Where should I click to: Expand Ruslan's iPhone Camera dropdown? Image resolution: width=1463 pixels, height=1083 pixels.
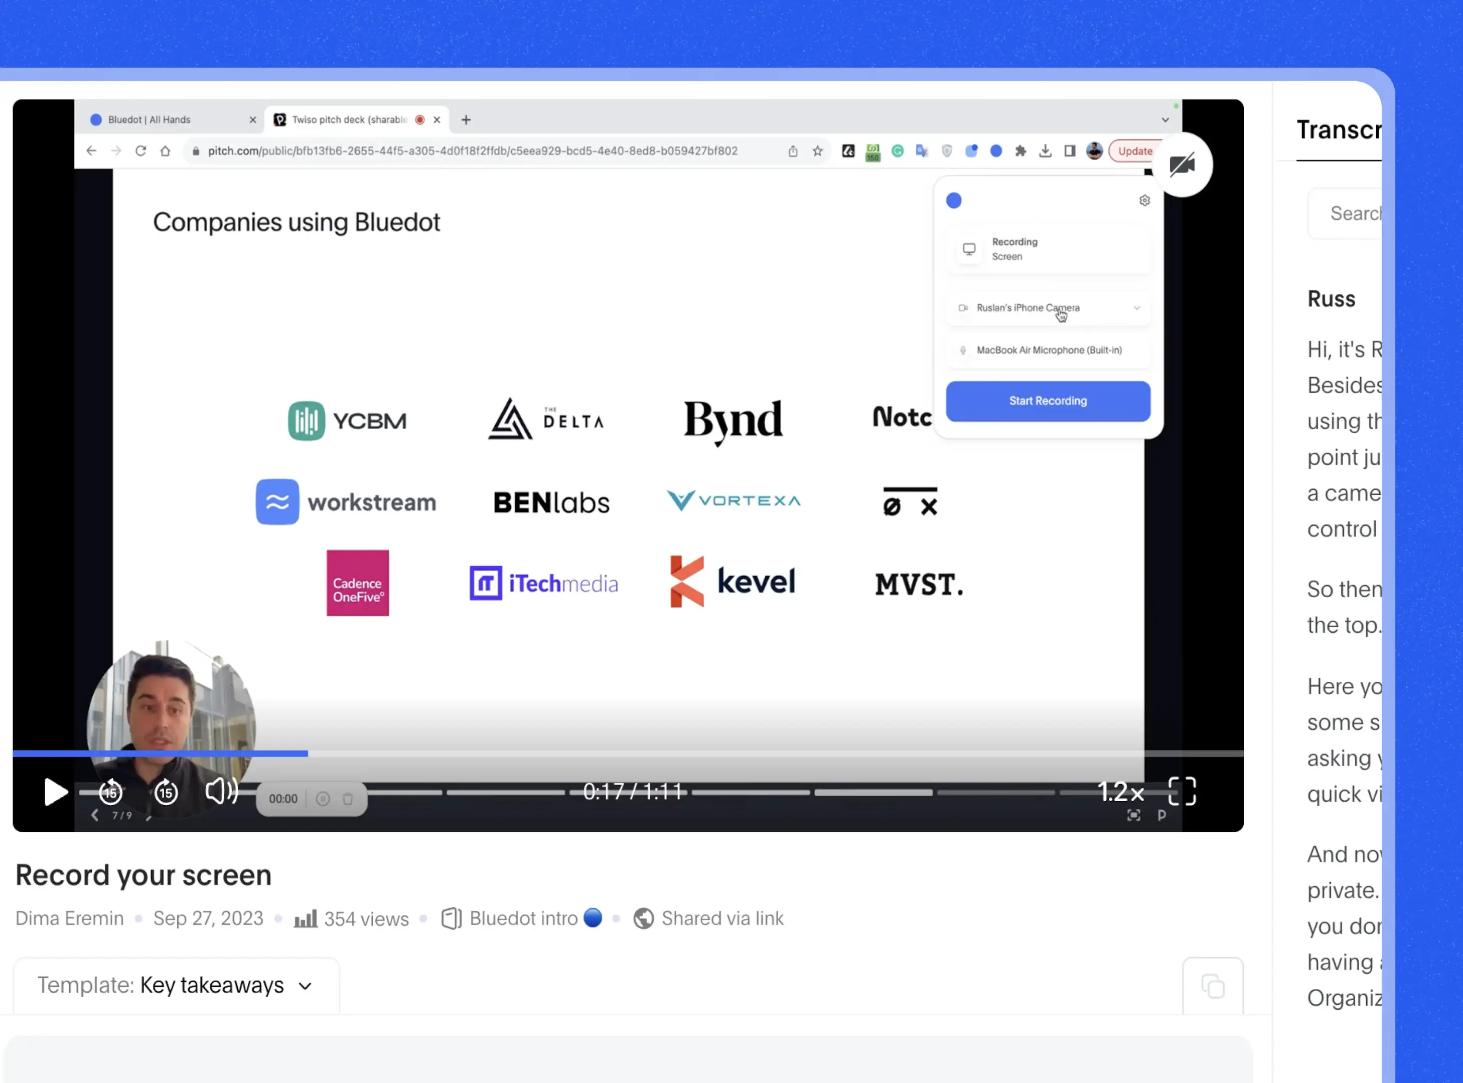tap(1048, 308)
